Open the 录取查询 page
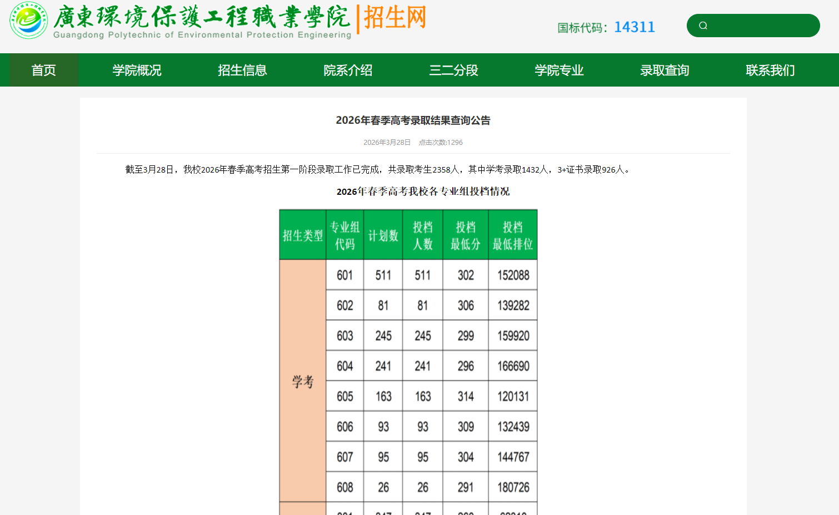Viewport: 839px width, 515px height. (665, 70)
